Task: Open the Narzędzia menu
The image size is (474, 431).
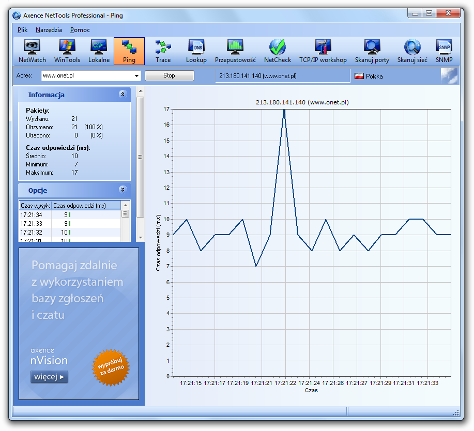Action: 49,30
